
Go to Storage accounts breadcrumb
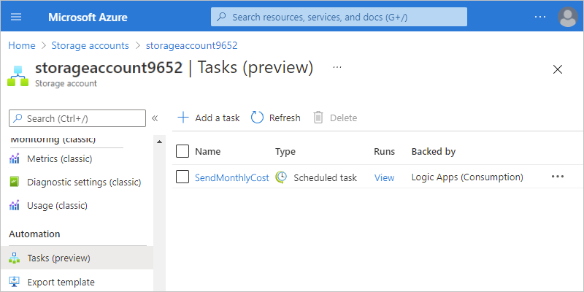90,46
